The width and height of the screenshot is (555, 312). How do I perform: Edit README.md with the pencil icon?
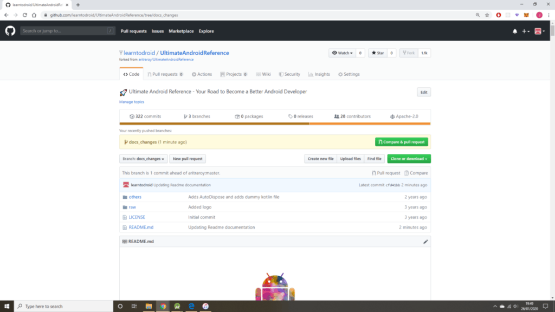point(425,242)
